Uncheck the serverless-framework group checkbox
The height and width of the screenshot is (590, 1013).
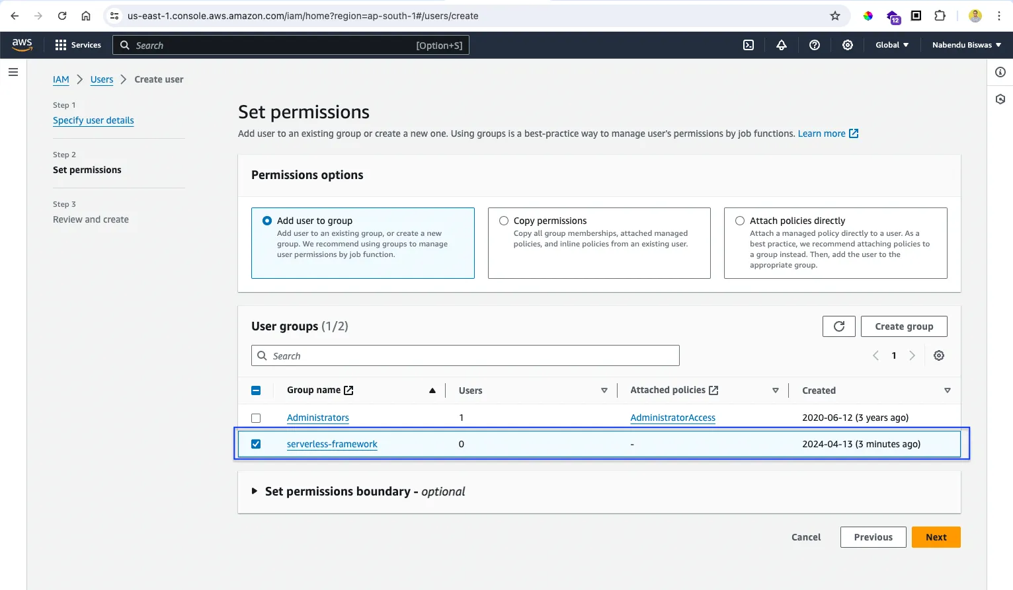[x=256, y=444]
